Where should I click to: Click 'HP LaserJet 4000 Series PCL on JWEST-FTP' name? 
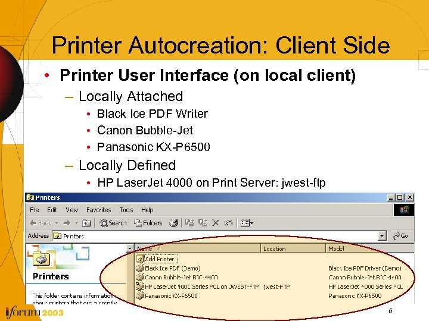click(202, 287)
